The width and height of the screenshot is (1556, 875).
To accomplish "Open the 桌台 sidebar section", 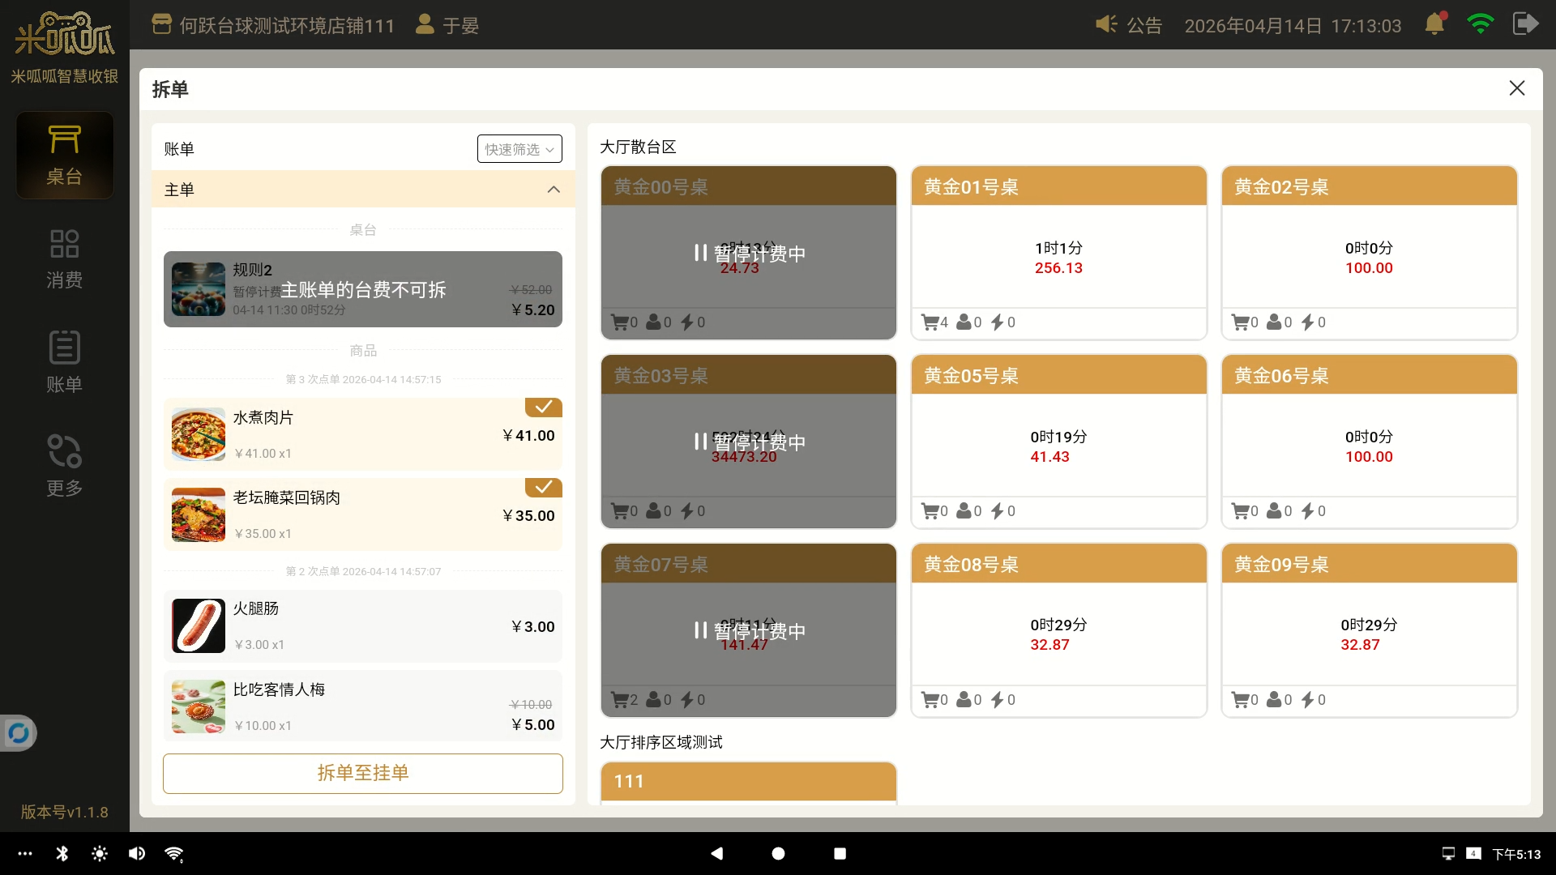I will pos(64,155).
